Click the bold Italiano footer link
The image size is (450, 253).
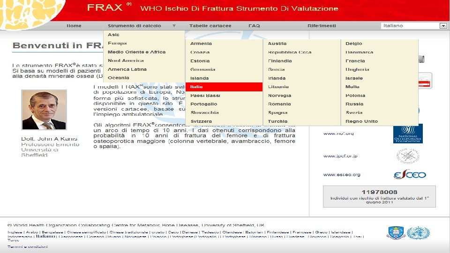click(x=45, y=236)
